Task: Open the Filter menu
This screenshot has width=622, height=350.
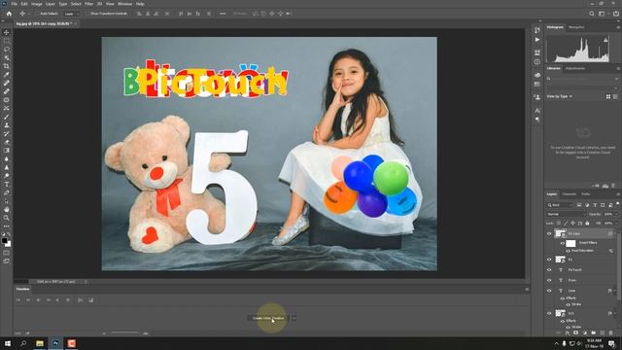Action: click(88, 4)
